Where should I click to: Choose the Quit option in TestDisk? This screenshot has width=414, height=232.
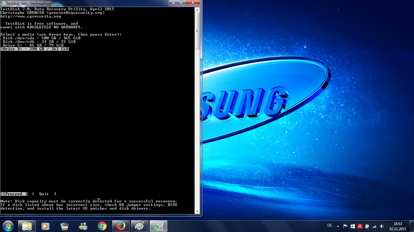tap(44, 194)
